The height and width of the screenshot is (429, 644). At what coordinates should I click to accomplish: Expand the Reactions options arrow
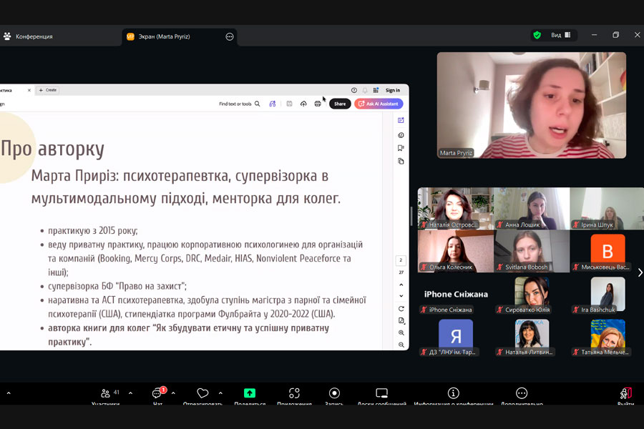[220, 393]
